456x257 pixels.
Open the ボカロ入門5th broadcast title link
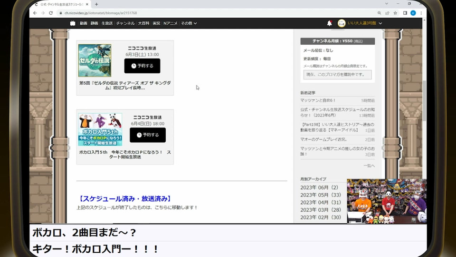click(125, 154)
